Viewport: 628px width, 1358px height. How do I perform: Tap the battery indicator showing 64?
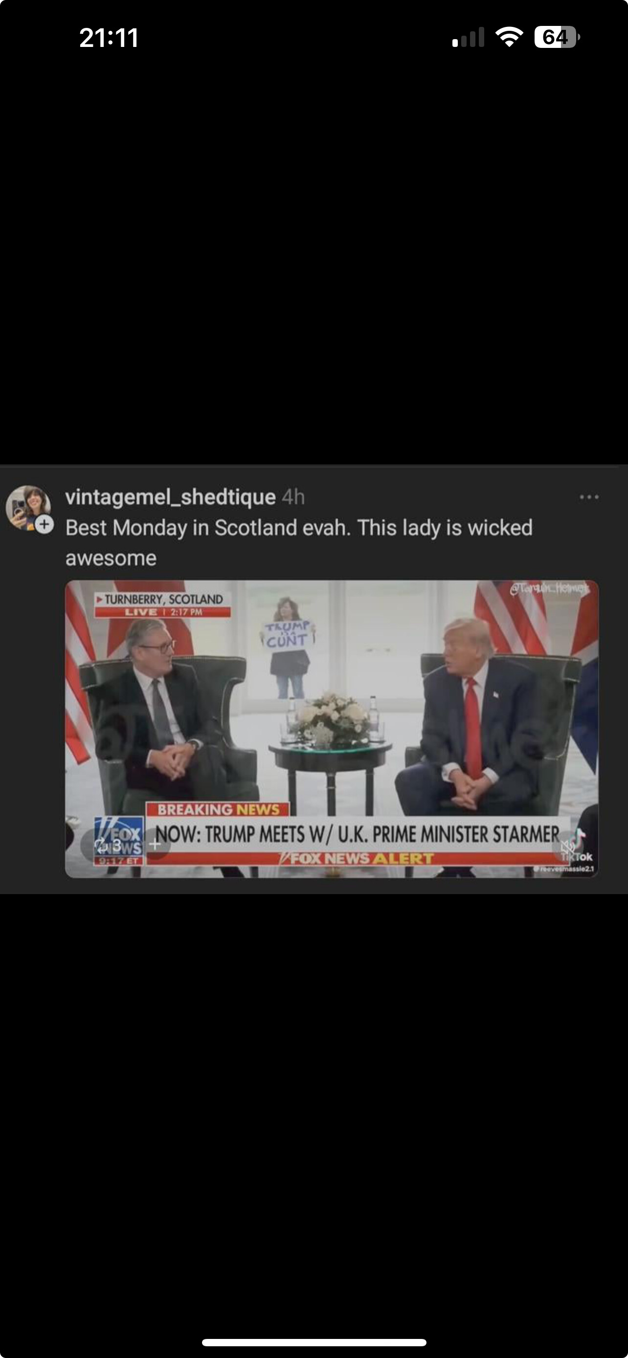point(557,37)
